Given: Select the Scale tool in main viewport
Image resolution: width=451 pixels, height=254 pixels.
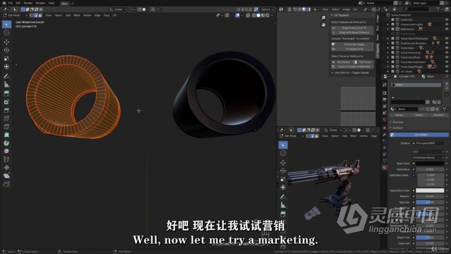Looking at the screenshot, I should click(x=7, y=58).
